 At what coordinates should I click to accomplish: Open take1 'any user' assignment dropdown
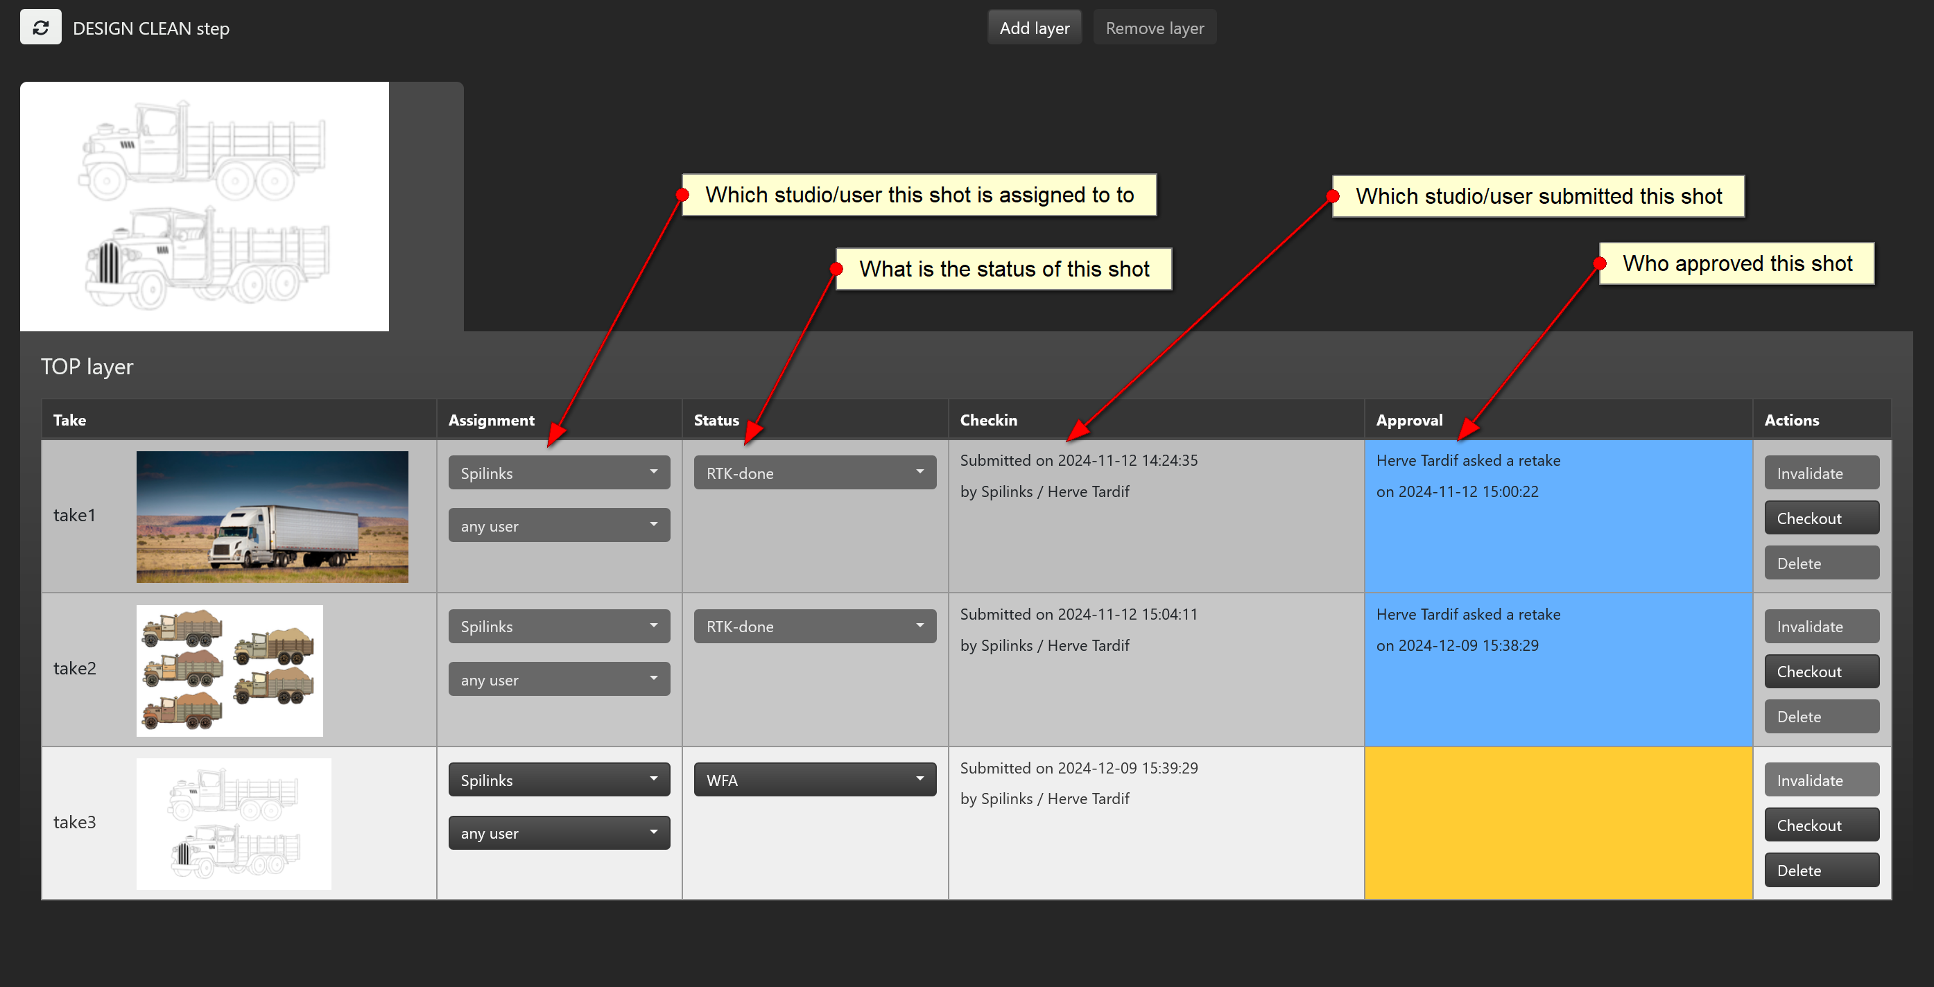click(559, 525)
